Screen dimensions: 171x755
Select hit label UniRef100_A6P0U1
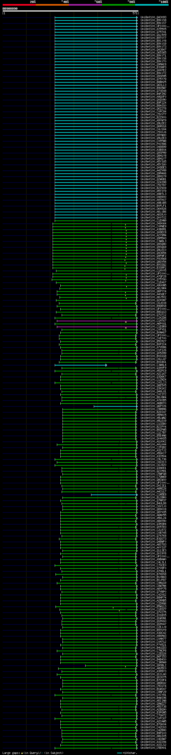pyautogui.click(x=153, y=324)
